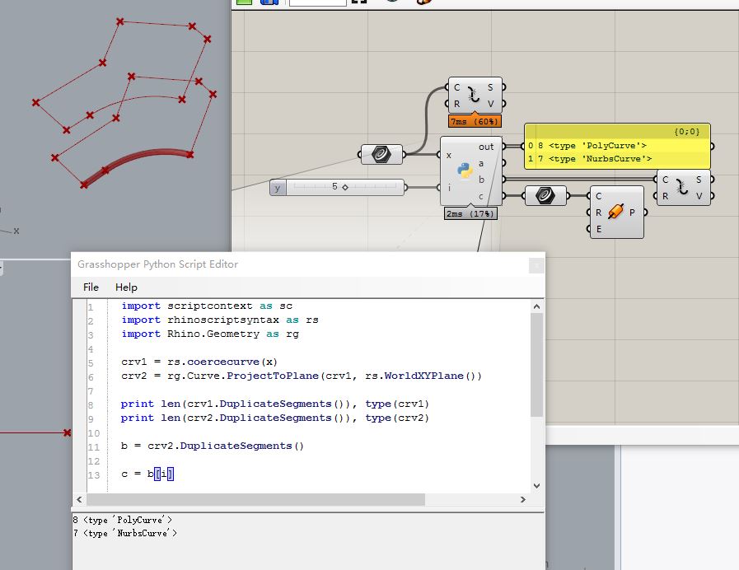Click the 7ms (60%) profiler tag
Image resolution: width=739 pixels, height=570 pixels.
[x=475, y=121]
